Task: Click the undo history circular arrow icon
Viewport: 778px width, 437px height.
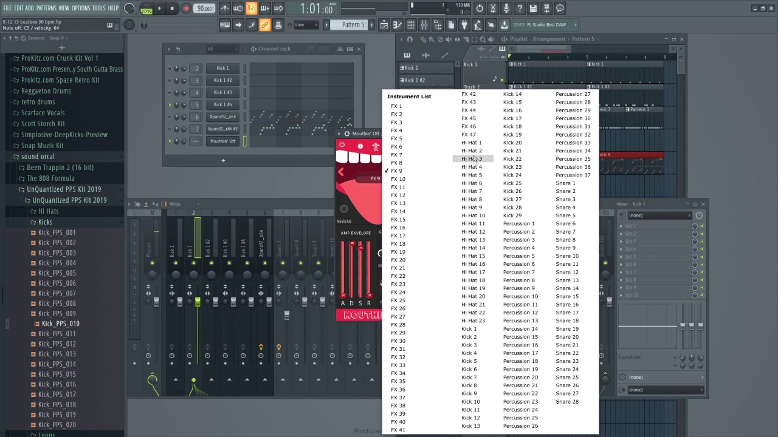Action: click(480, 8)
